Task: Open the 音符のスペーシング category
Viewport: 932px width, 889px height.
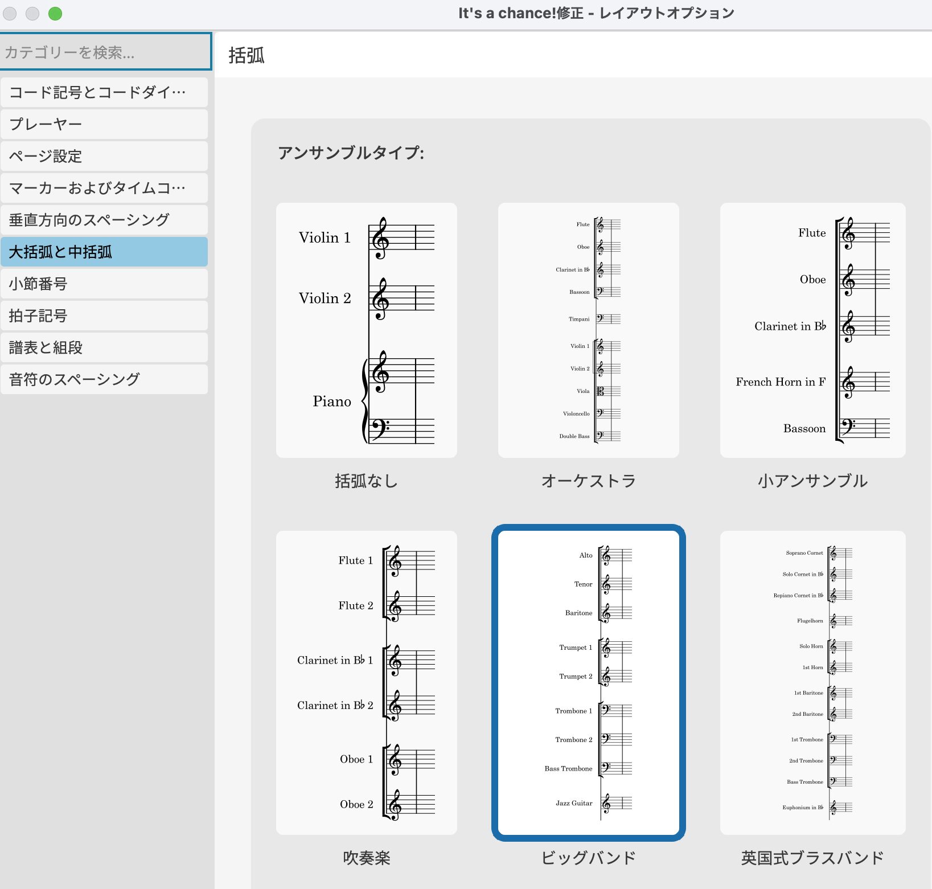Action: click(x=104, y=379)
